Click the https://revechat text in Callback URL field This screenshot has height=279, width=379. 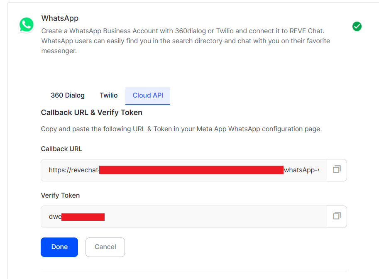point(74,170)
